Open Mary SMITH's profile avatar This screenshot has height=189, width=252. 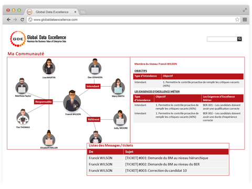[x=118, y=87]
